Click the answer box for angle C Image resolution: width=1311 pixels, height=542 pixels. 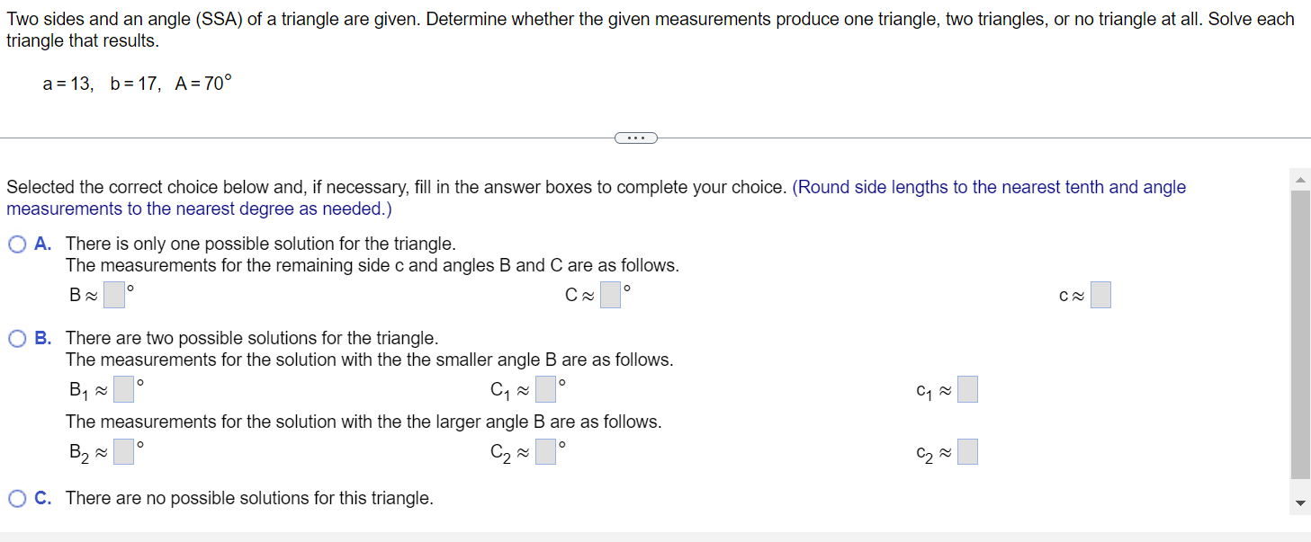pos(609,294)
